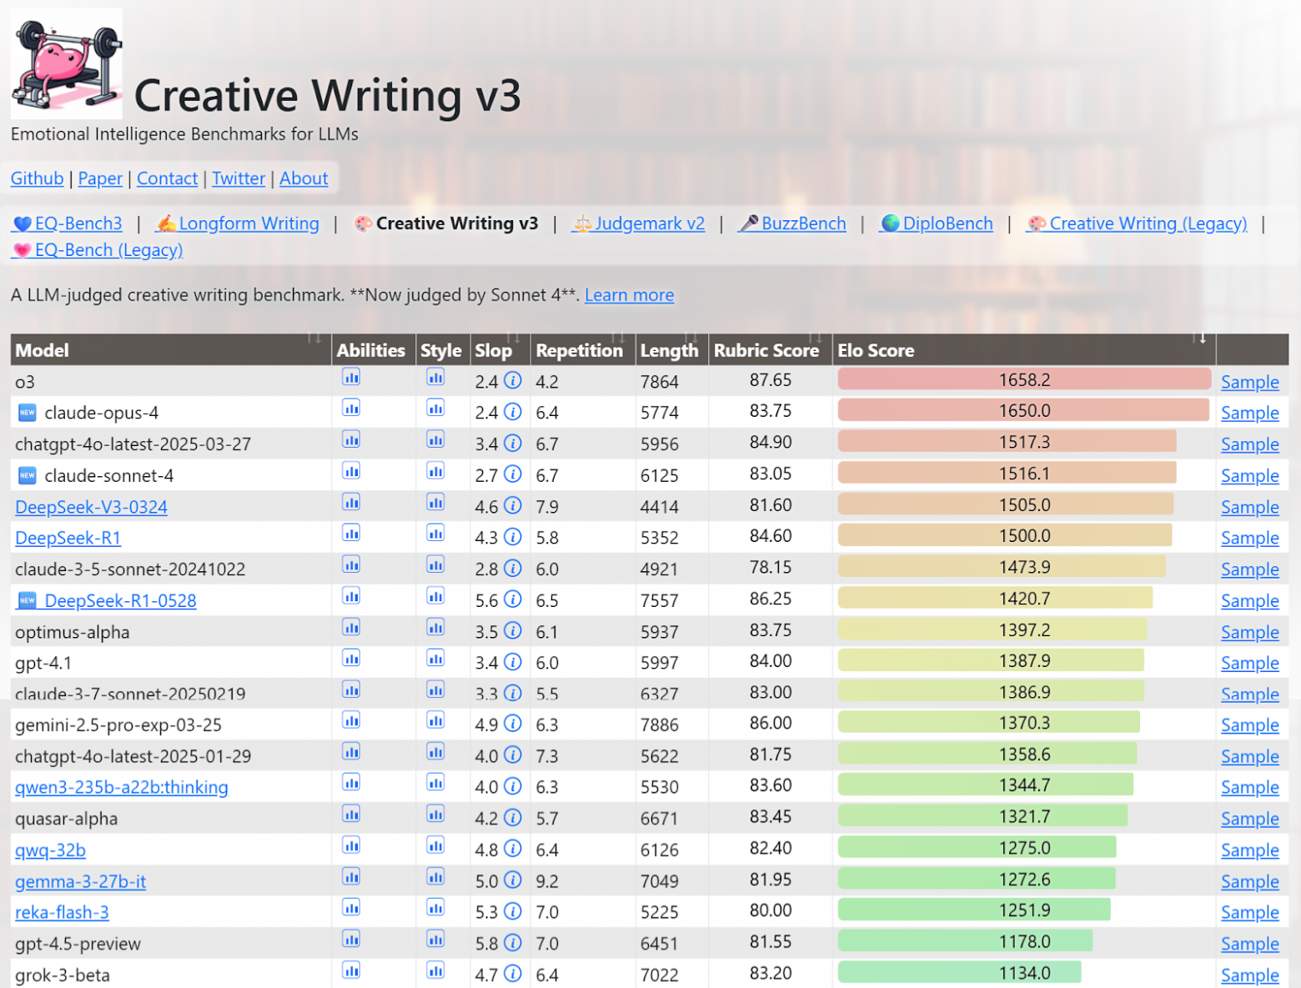Open the DiploBench tab
Viewport: 1301px width, 988px height.
(937, 223)
